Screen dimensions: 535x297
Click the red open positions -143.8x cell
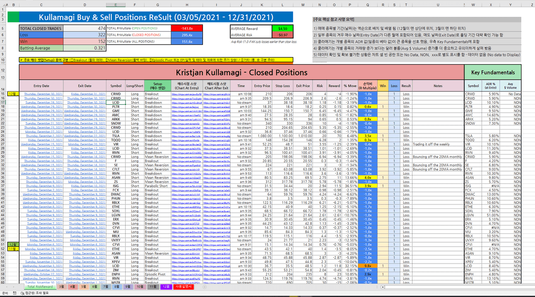[186, 28]
